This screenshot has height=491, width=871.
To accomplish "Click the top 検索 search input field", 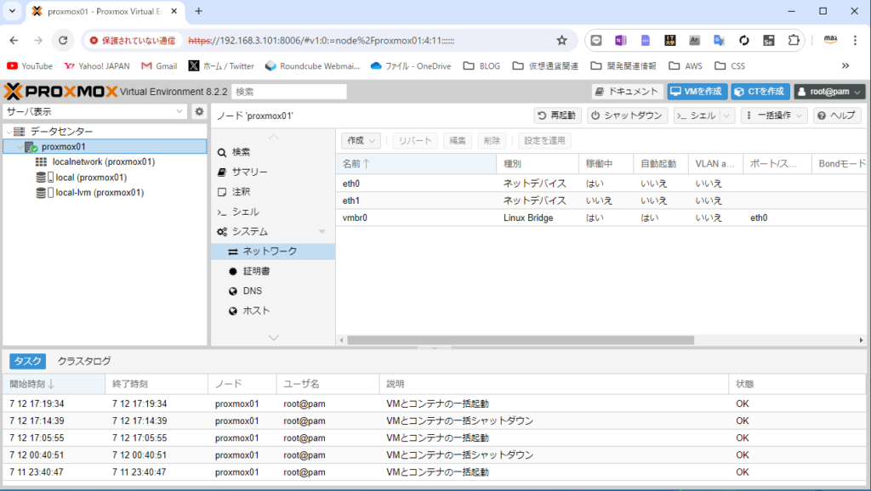I will (289, 92).
